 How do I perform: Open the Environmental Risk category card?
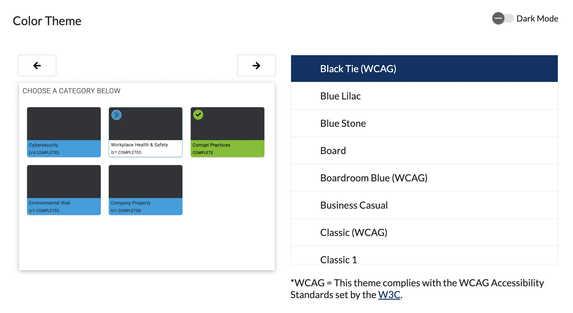(64, 190)
